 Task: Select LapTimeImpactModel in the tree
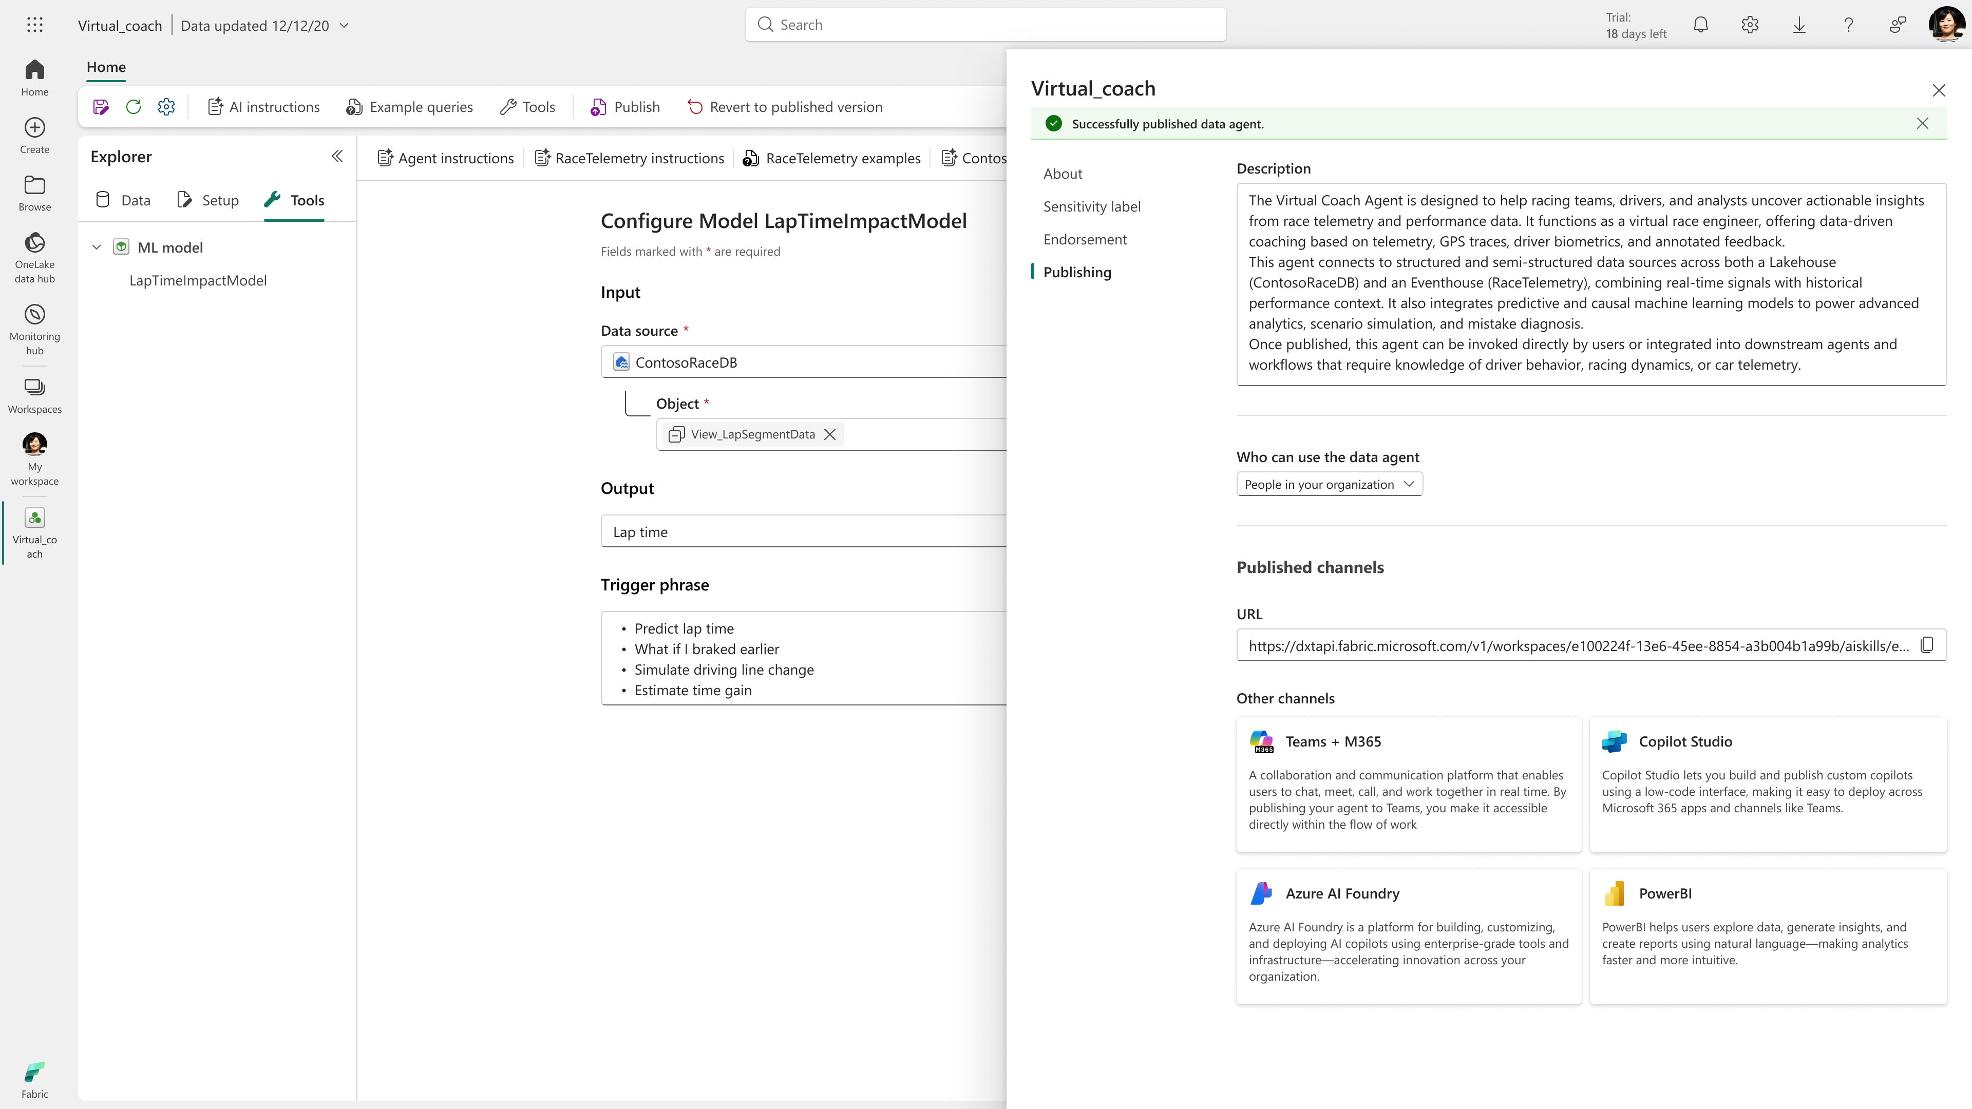[198, 281]
